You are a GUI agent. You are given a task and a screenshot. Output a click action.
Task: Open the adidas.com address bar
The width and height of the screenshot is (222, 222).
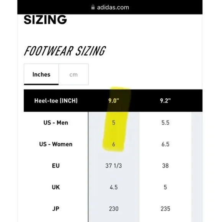[110, 7]
